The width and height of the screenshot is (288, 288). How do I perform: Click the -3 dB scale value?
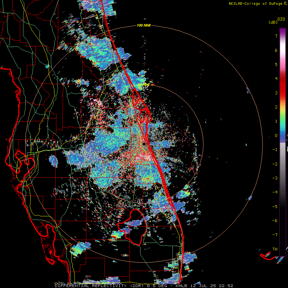pos(275,178)
